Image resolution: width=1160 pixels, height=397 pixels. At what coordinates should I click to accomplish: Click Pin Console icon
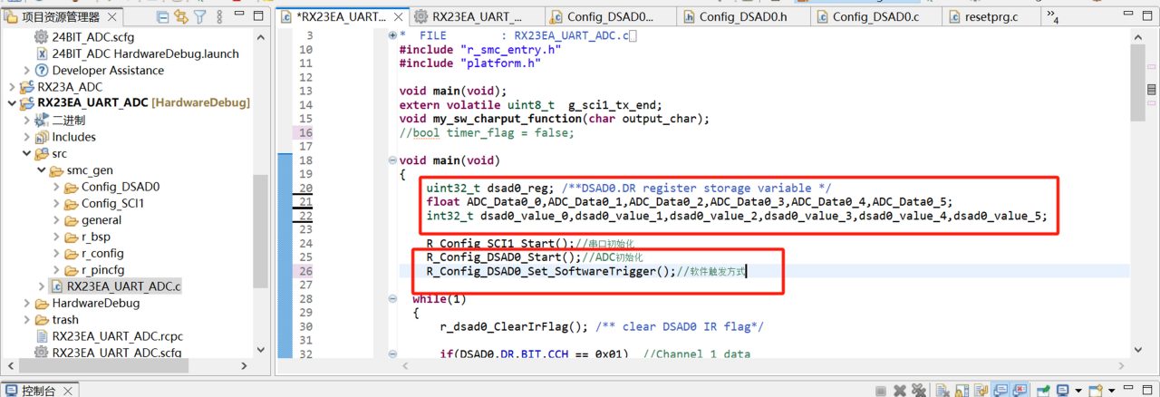[x=1043, y=391]
